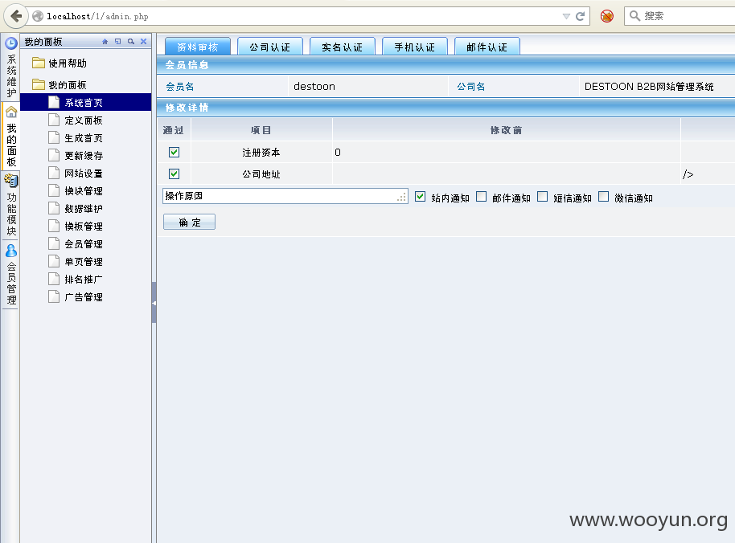Click the page icon beside 更新缓存
735x543 pixels.
click(54, 155)
